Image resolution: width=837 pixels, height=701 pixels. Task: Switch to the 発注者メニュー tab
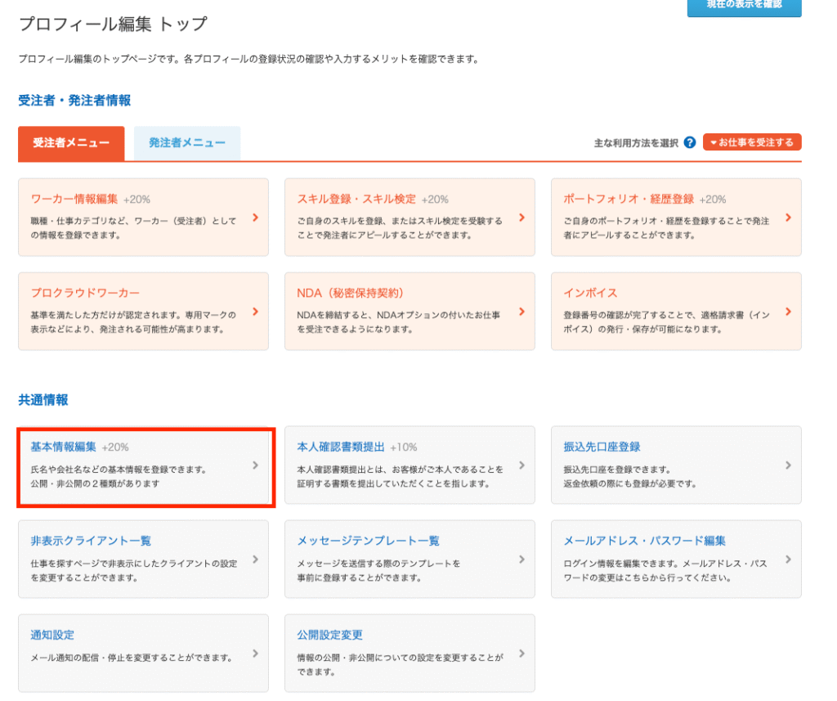(x=187, y=143)
